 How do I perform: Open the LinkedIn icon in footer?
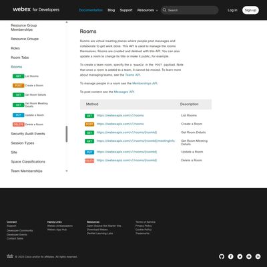point(258,256)
